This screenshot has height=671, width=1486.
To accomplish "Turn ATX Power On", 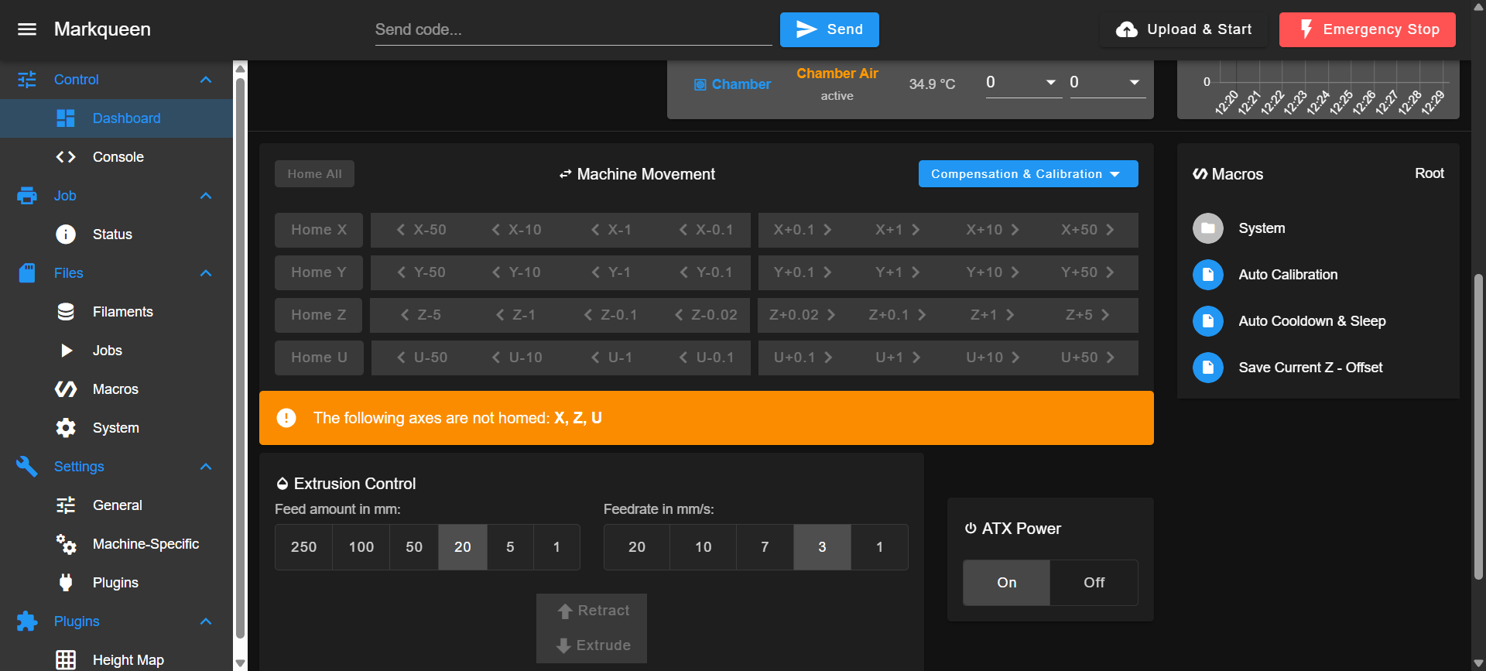I will pos(1006,583).
